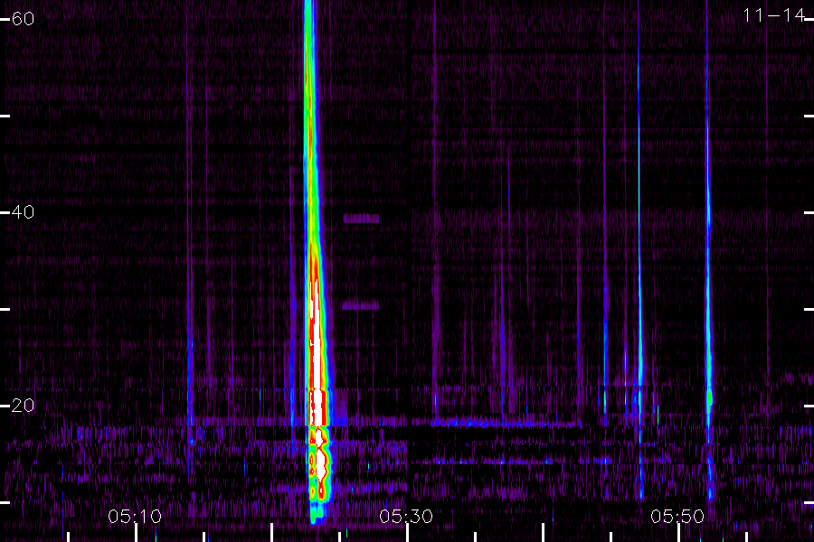Click the 05:30 time axis label
This screenshot has width=814, height=542.
(x=406, y=516)
